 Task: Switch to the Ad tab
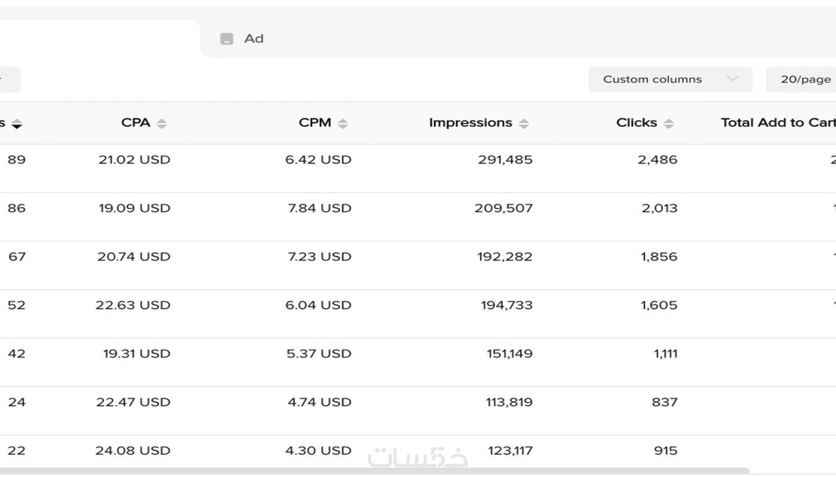[254, 39]
